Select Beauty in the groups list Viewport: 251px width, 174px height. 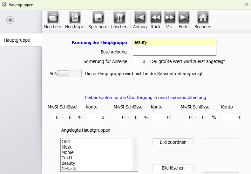97,163
